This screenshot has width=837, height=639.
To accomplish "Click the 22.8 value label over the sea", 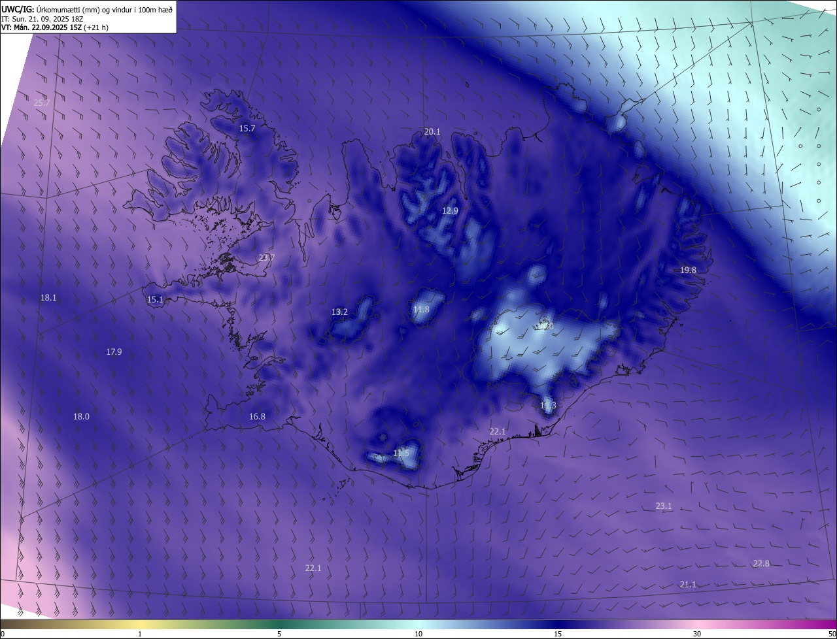I will coord(761,564).
